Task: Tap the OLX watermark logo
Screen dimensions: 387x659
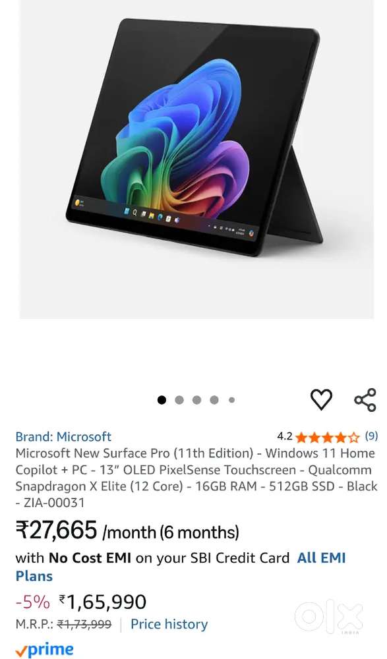Action: 328,617
